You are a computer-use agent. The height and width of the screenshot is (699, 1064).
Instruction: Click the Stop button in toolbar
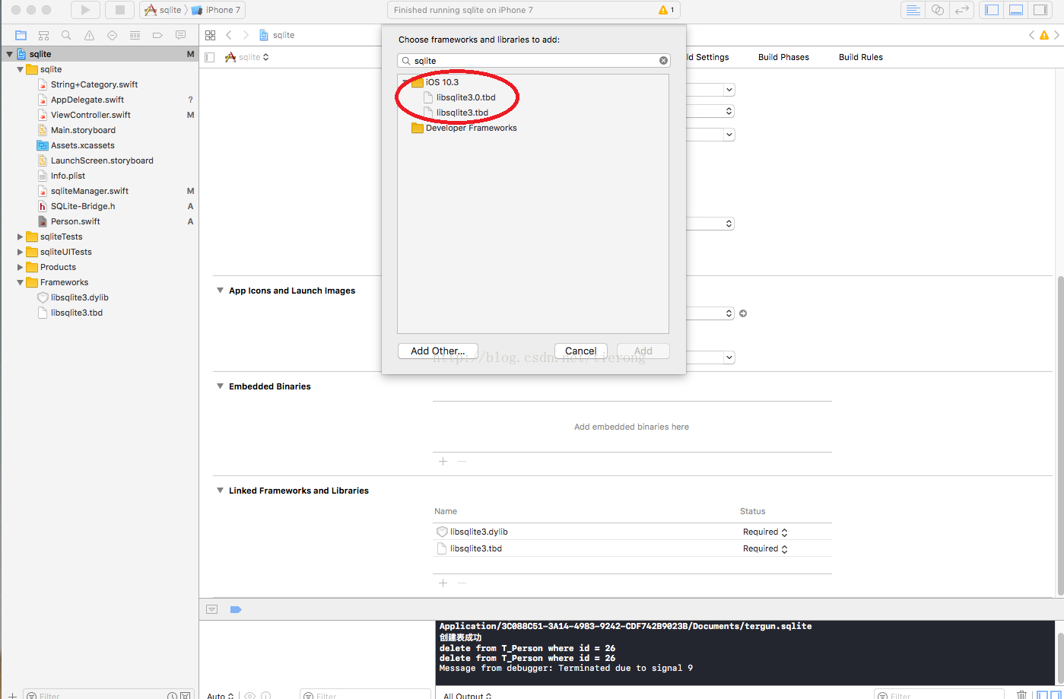[119, 10]
